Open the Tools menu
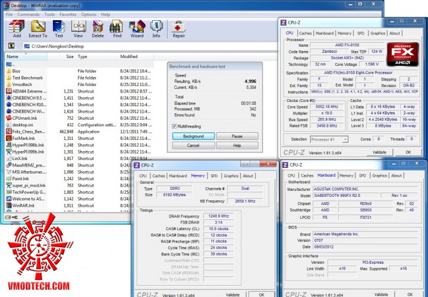The width and height of the screenshot is (428, 297). (49, 14)
